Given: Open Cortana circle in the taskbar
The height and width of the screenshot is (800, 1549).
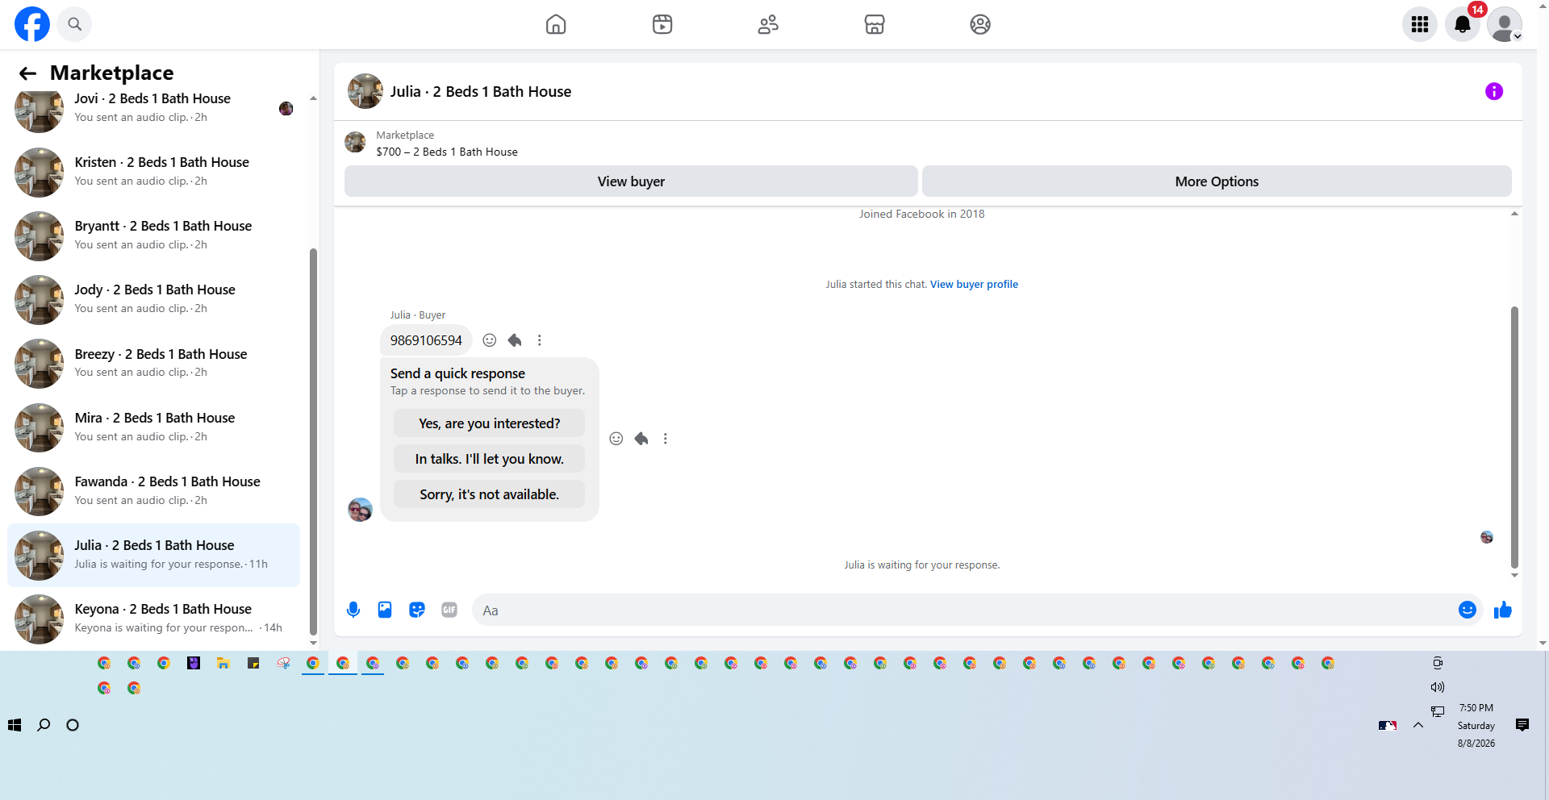Looking at the screenshot, I should (x=73, y=725).
